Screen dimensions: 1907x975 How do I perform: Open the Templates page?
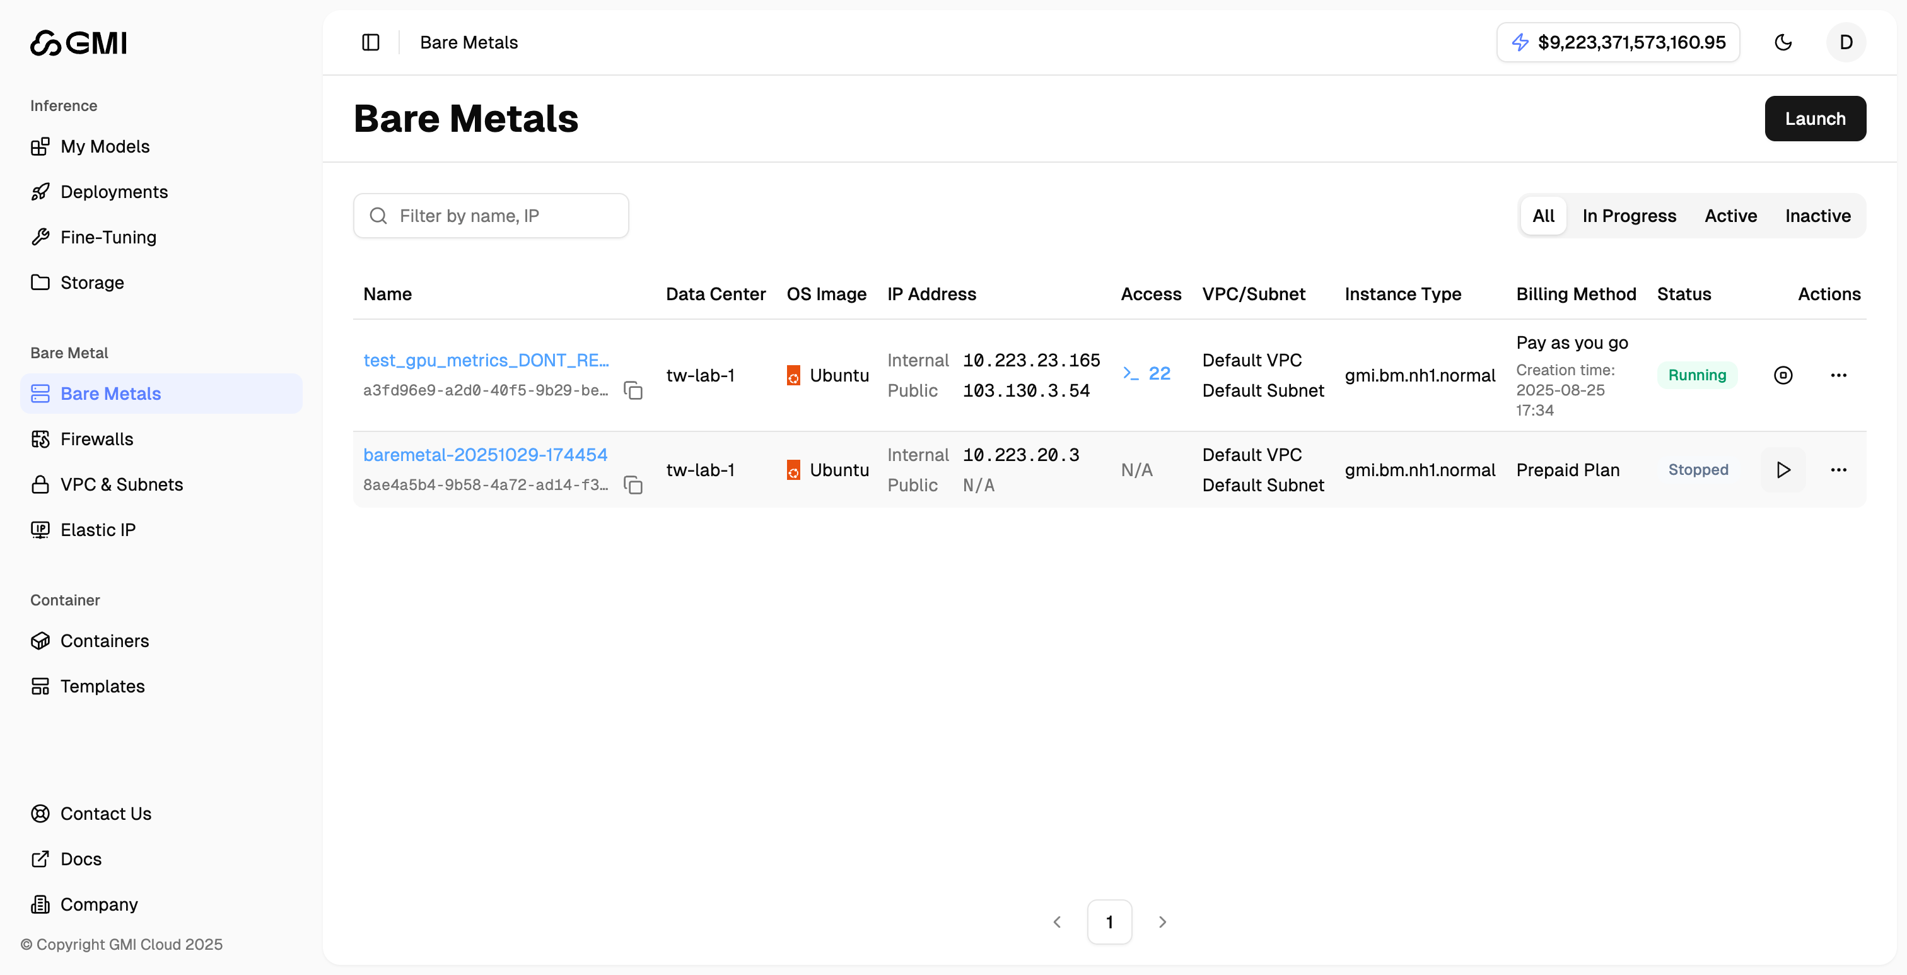pos(102,686)
